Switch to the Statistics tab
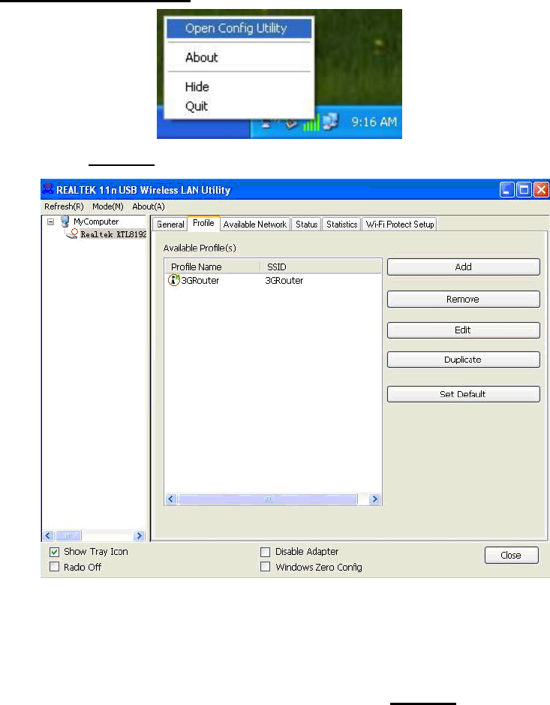Image resolution: width=550 pixels, height=705 pixels. tap(341, 224)
